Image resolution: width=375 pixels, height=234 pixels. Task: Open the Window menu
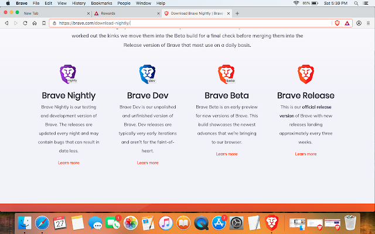(x=143, y=4)
